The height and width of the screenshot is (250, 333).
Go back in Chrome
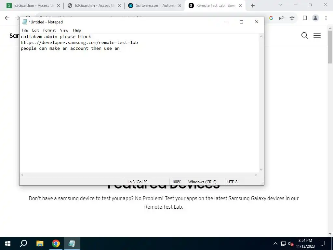tap(7, 18)
